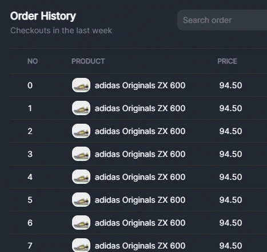Open shoe thumbnail in order row 4
Viewport: 267px width, 252px height.
click(81, 177)
